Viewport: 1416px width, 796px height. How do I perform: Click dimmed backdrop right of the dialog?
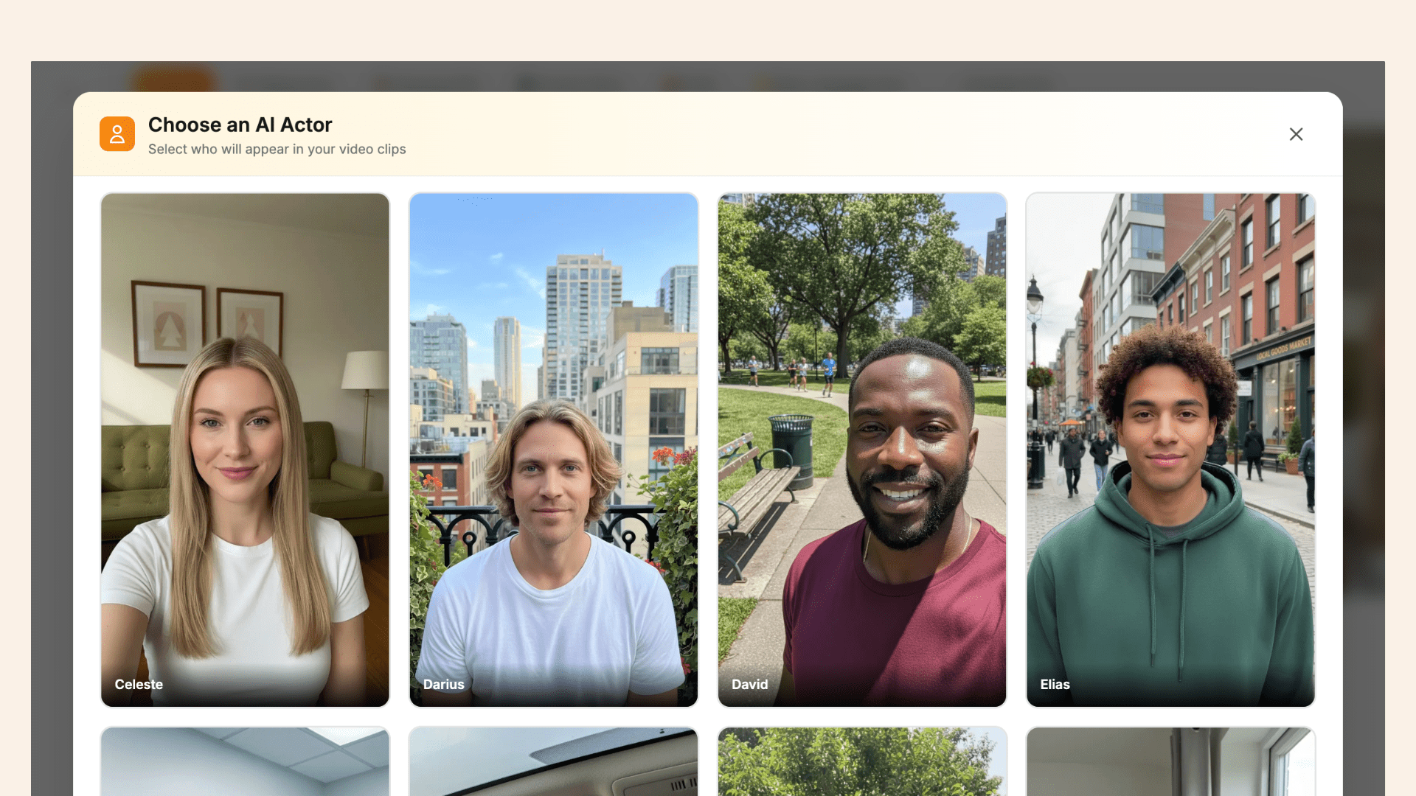1364,442
